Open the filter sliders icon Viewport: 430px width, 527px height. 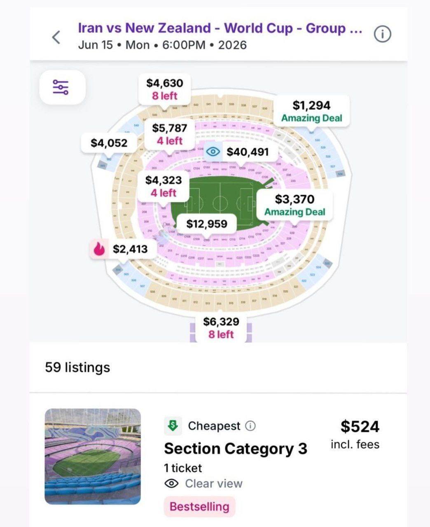pyautogui.click(x=61, y=87)
